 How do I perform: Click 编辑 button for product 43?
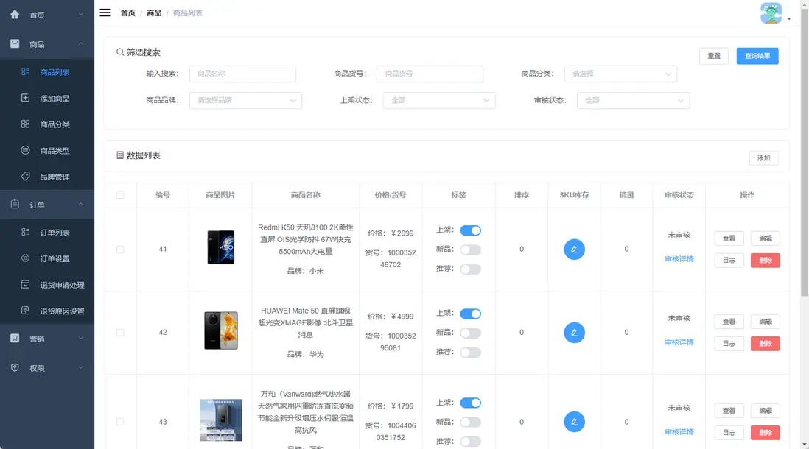(765, 411)
